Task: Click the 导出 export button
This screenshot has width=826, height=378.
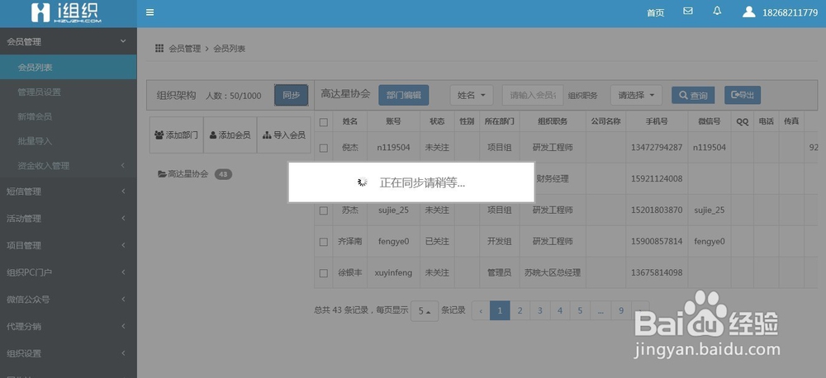Action: click(x=743, y=95)
